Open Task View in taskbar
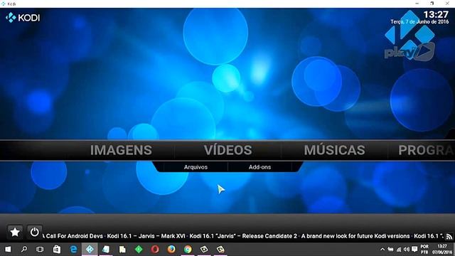 pyautogui.click(x=40, y=250)
